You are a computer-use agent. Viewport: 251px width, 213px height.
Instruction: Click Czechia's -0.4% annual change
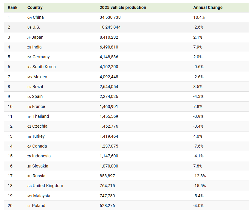coord(198,126)
